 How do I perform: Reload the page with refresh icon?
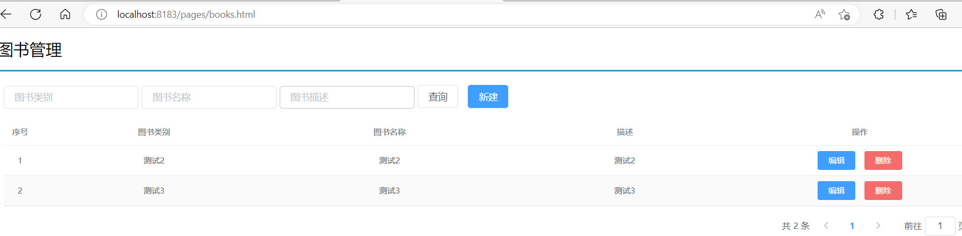[36, 15]
